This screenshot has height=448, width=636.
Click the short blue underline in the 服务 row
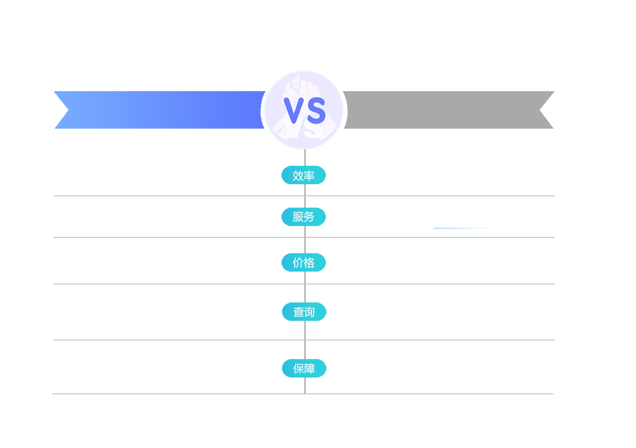coord(462,228)
